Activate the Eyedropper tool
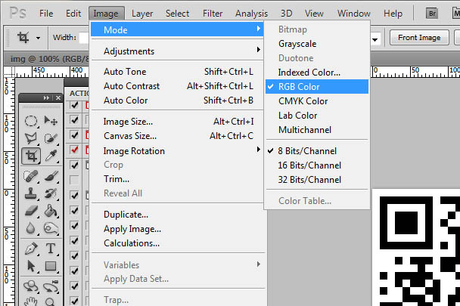 click(x=51, y=156)
